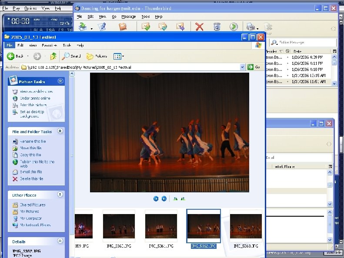Click the red Delete icon in Thunderbird toolbar

pos(199,27)
